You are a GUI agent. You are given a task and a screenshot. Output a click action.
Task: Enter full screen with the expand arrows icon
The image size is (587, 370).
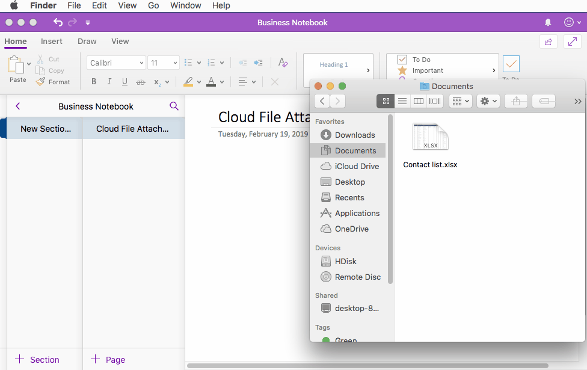[x=573, y=42]
